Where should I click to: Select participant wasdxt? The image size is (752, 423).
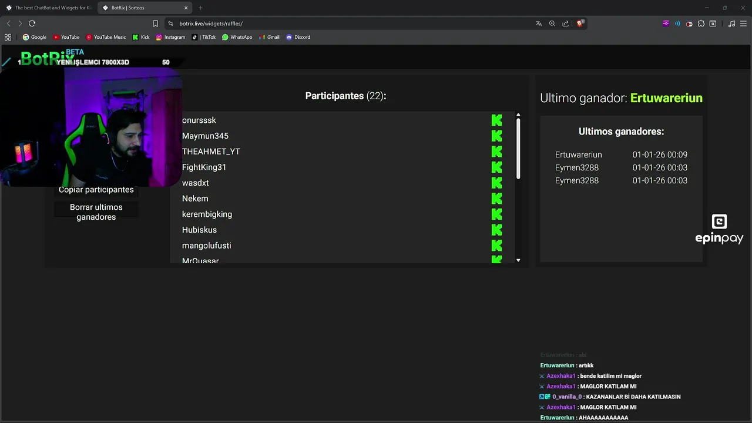click(x=196, y=183)
